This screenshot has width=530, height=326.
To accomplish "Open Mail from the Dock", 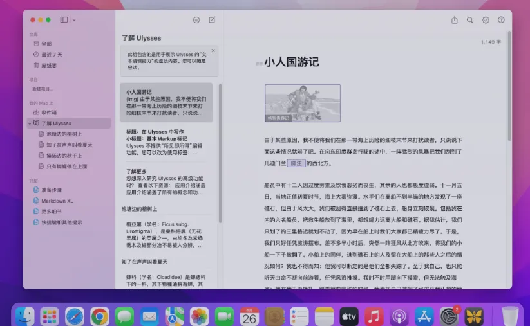I will pyautogui.click(x=149, y=316).
